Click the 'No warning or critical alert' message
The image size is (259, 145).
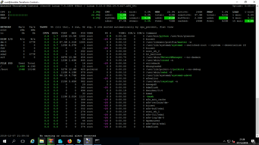[x=68, y=136]
